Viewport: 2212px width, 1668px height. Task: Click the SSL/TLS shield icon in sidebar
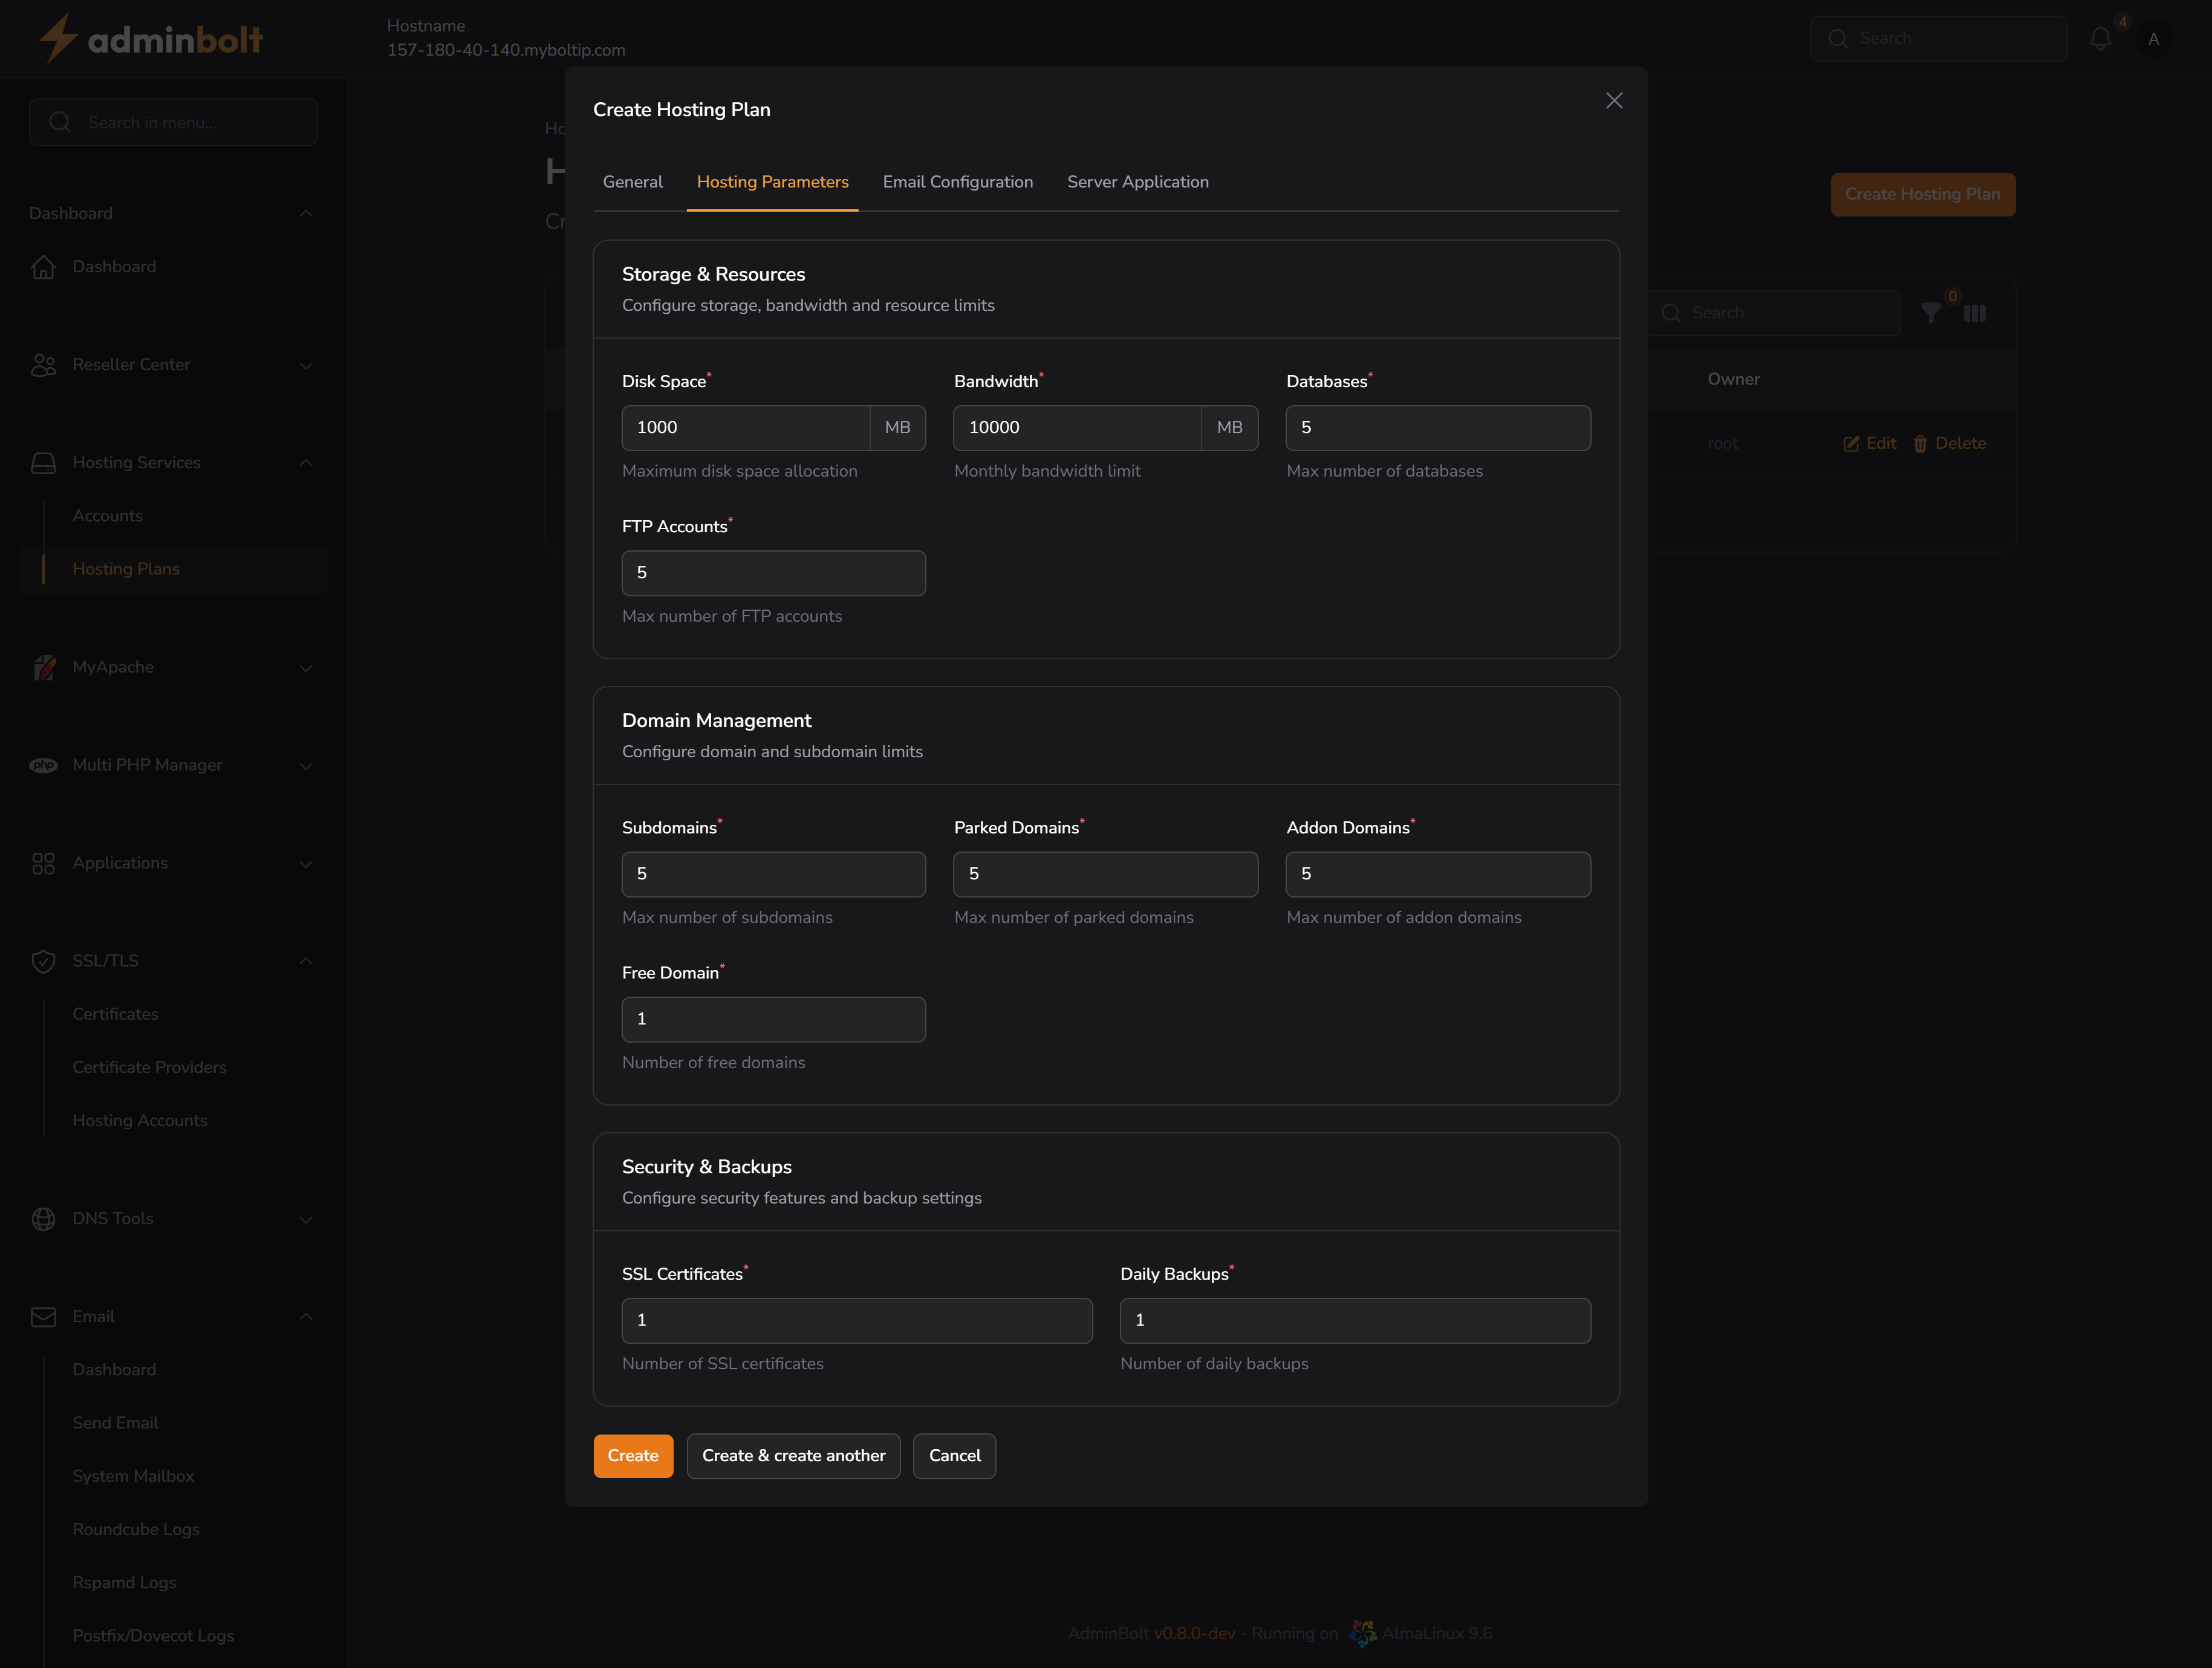tap(44, 960)
